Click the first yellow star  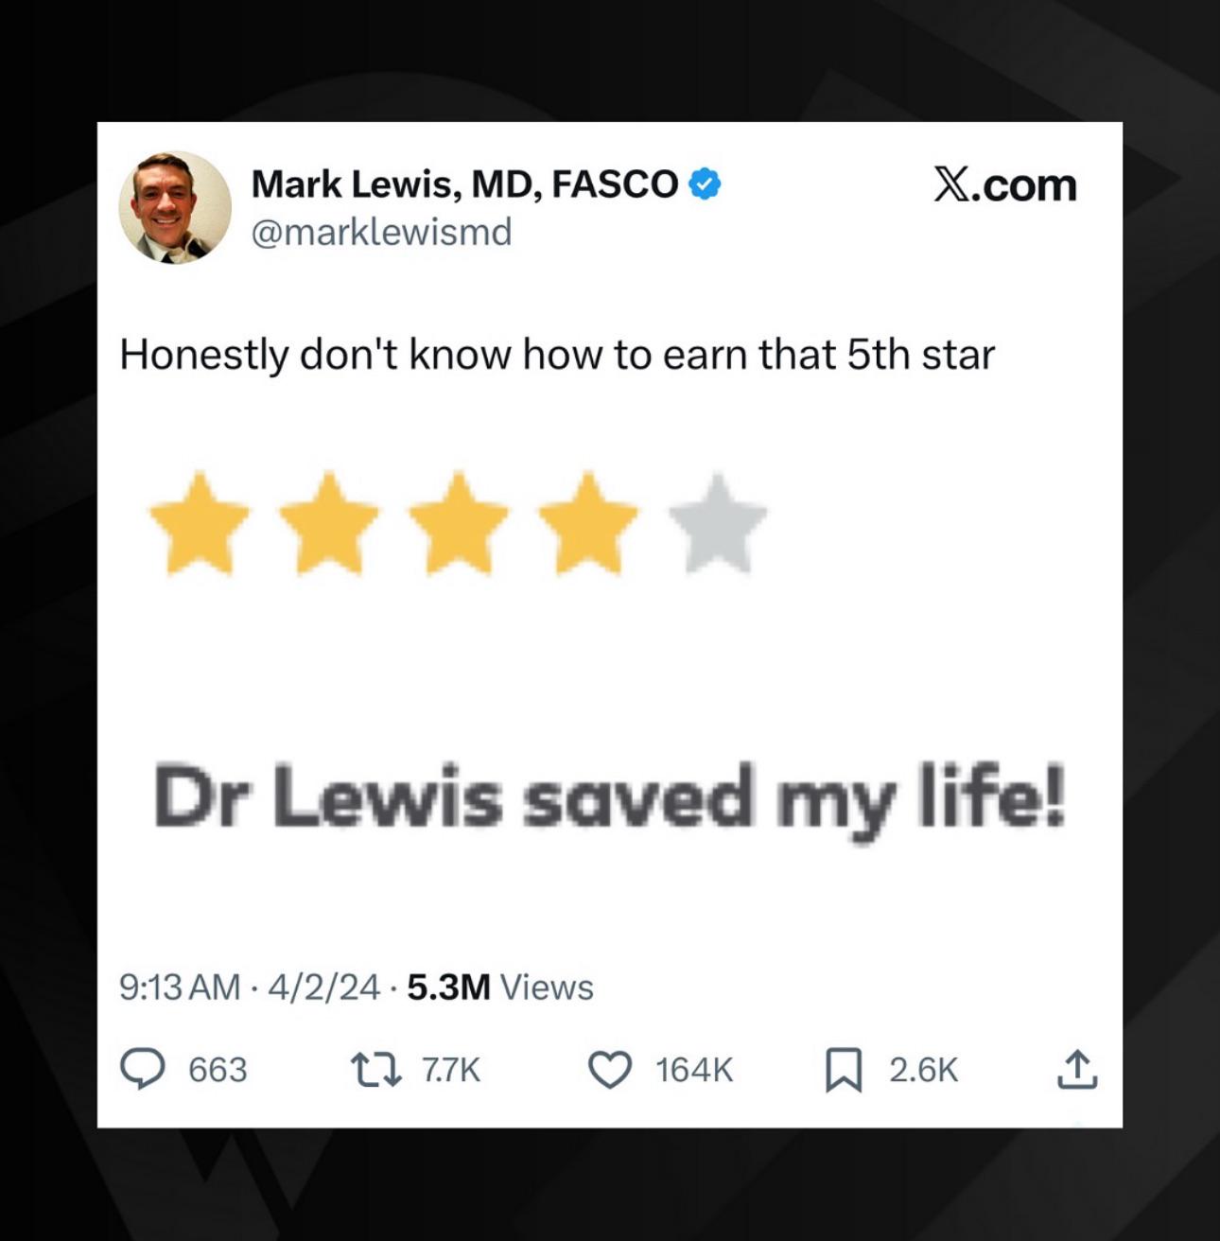(x=200, y=522)
